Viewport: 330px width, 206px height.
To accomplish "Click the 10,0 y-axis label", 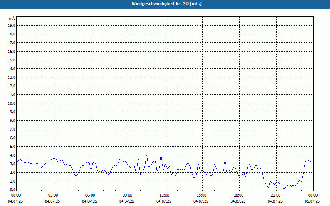I will [12, 103].
